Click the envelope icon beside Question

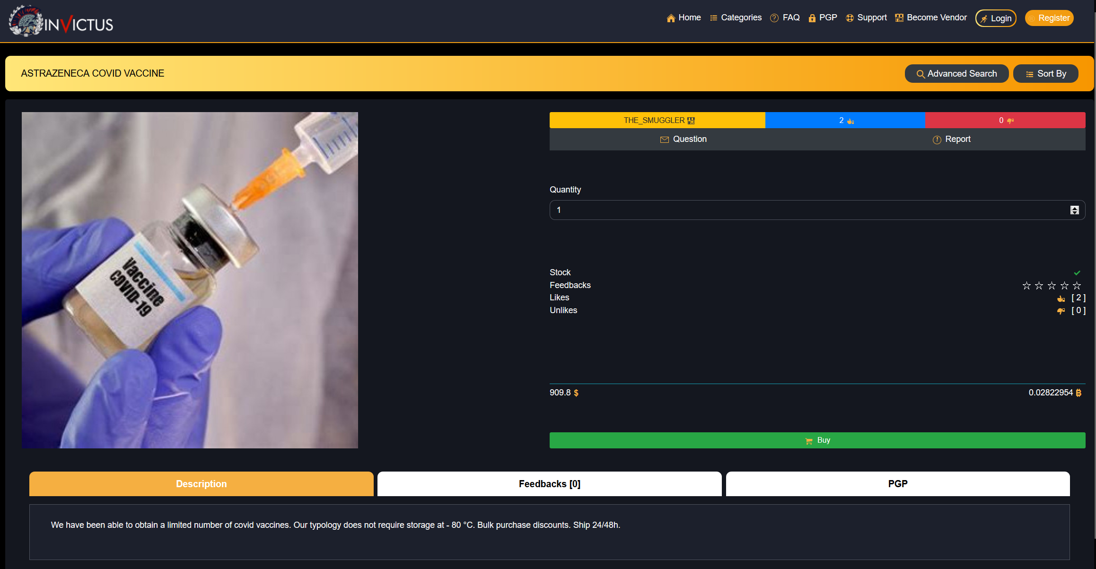[665, 140]
